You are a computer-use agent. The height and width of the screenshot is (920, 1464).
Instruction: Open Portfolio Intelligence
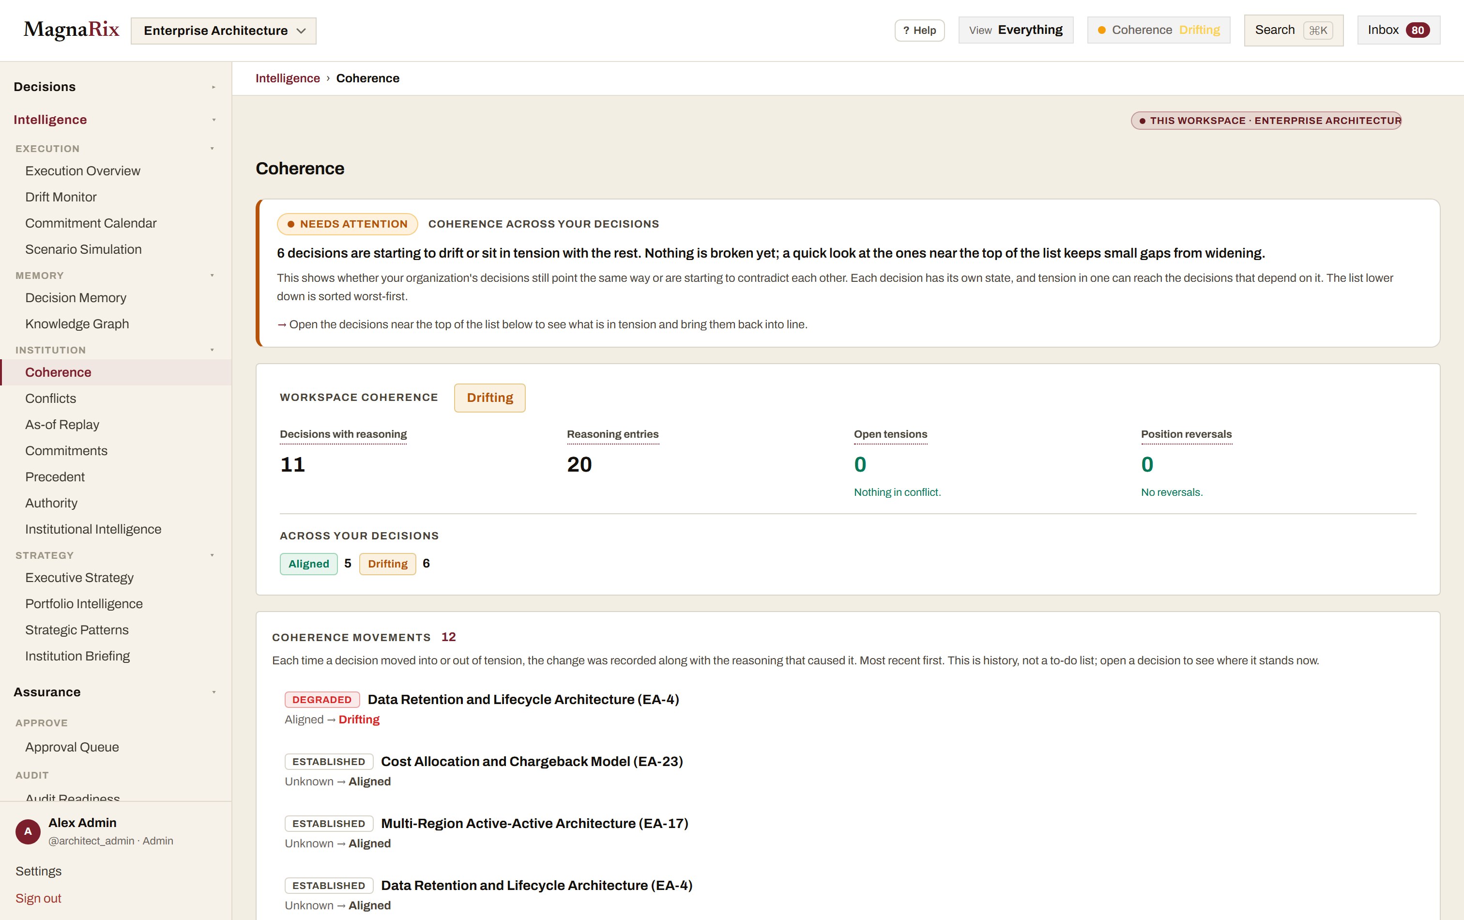click(x=84, y=604)
